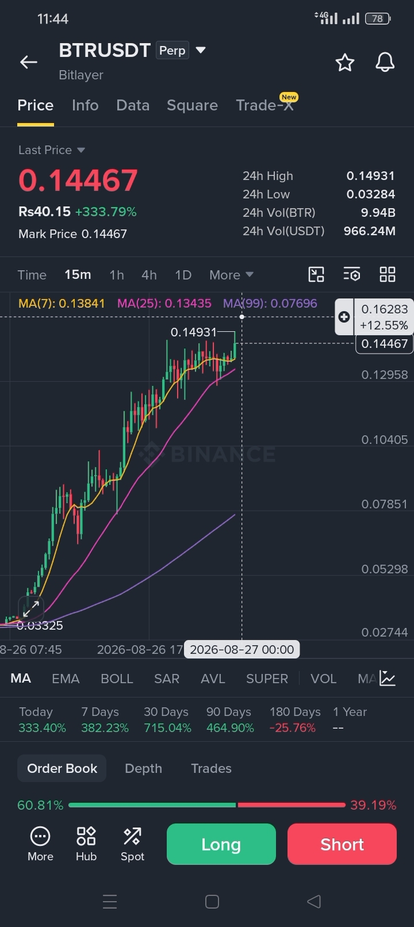
Task: Open More options circle icon
Action: (x=40, y=844)
